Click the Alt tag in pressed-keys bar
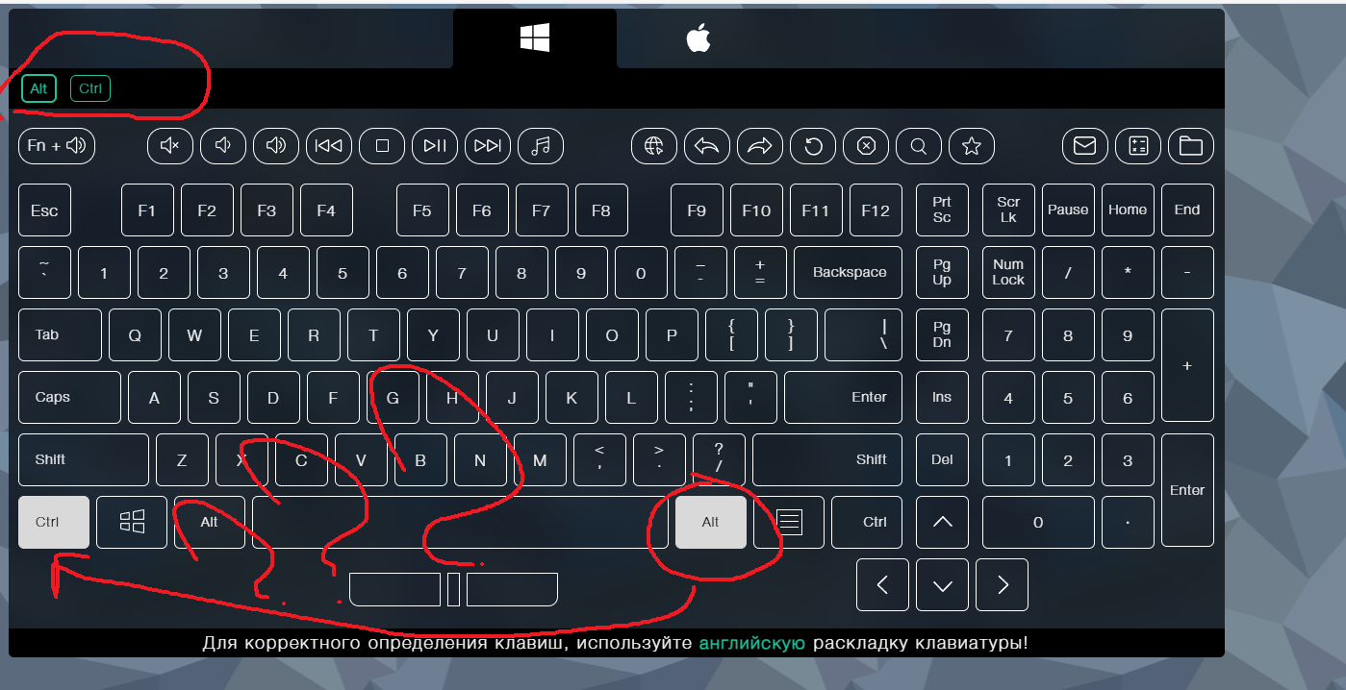 point(38,89)
